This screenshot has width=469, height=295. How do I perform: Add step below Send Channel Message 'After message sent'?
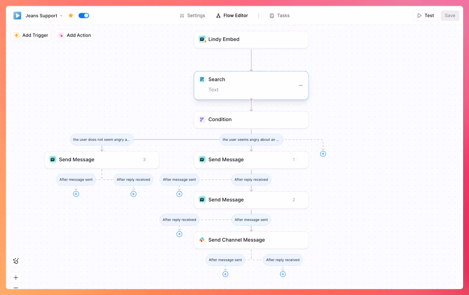(x=225, y=274)
